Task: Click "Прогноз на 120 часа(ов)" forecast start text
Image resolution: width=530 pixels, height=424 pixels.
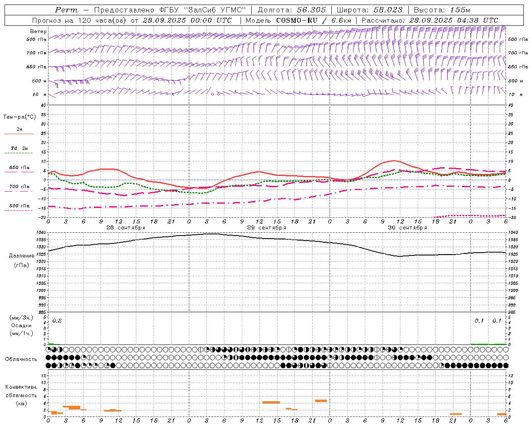Action: (x=80, y=20)
